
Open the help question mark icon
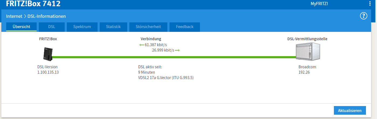[364, 16]
